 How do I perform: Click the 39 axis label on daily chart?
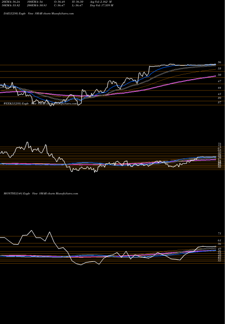pos(220,98)
